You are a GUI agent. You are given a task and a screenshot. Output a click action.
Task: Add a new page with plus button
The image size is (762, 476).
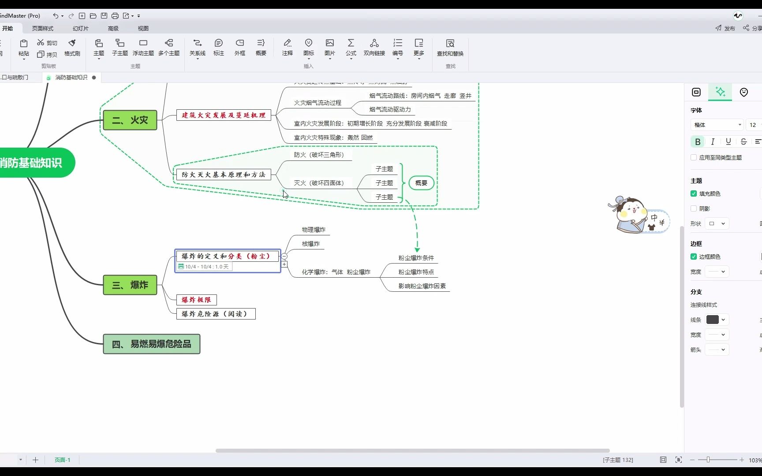(36, 460)
